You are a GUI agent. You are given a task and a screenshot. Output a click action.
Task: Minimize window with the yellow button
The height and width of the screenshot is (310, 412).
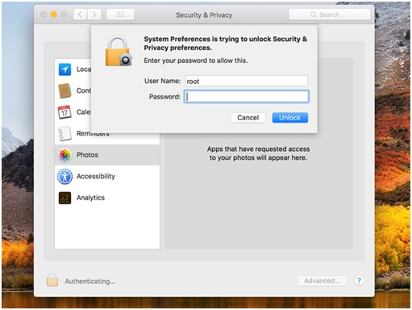tap(54, 15)
